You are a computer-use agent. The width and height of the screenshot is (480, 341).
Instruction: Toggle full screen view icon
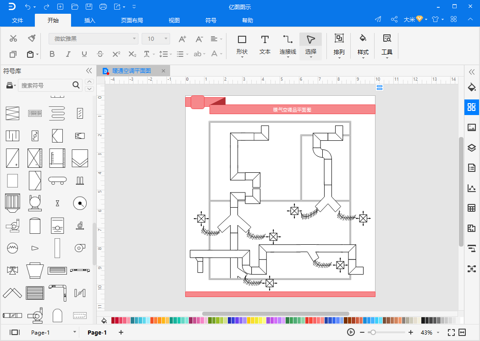[x=451, y=332]
